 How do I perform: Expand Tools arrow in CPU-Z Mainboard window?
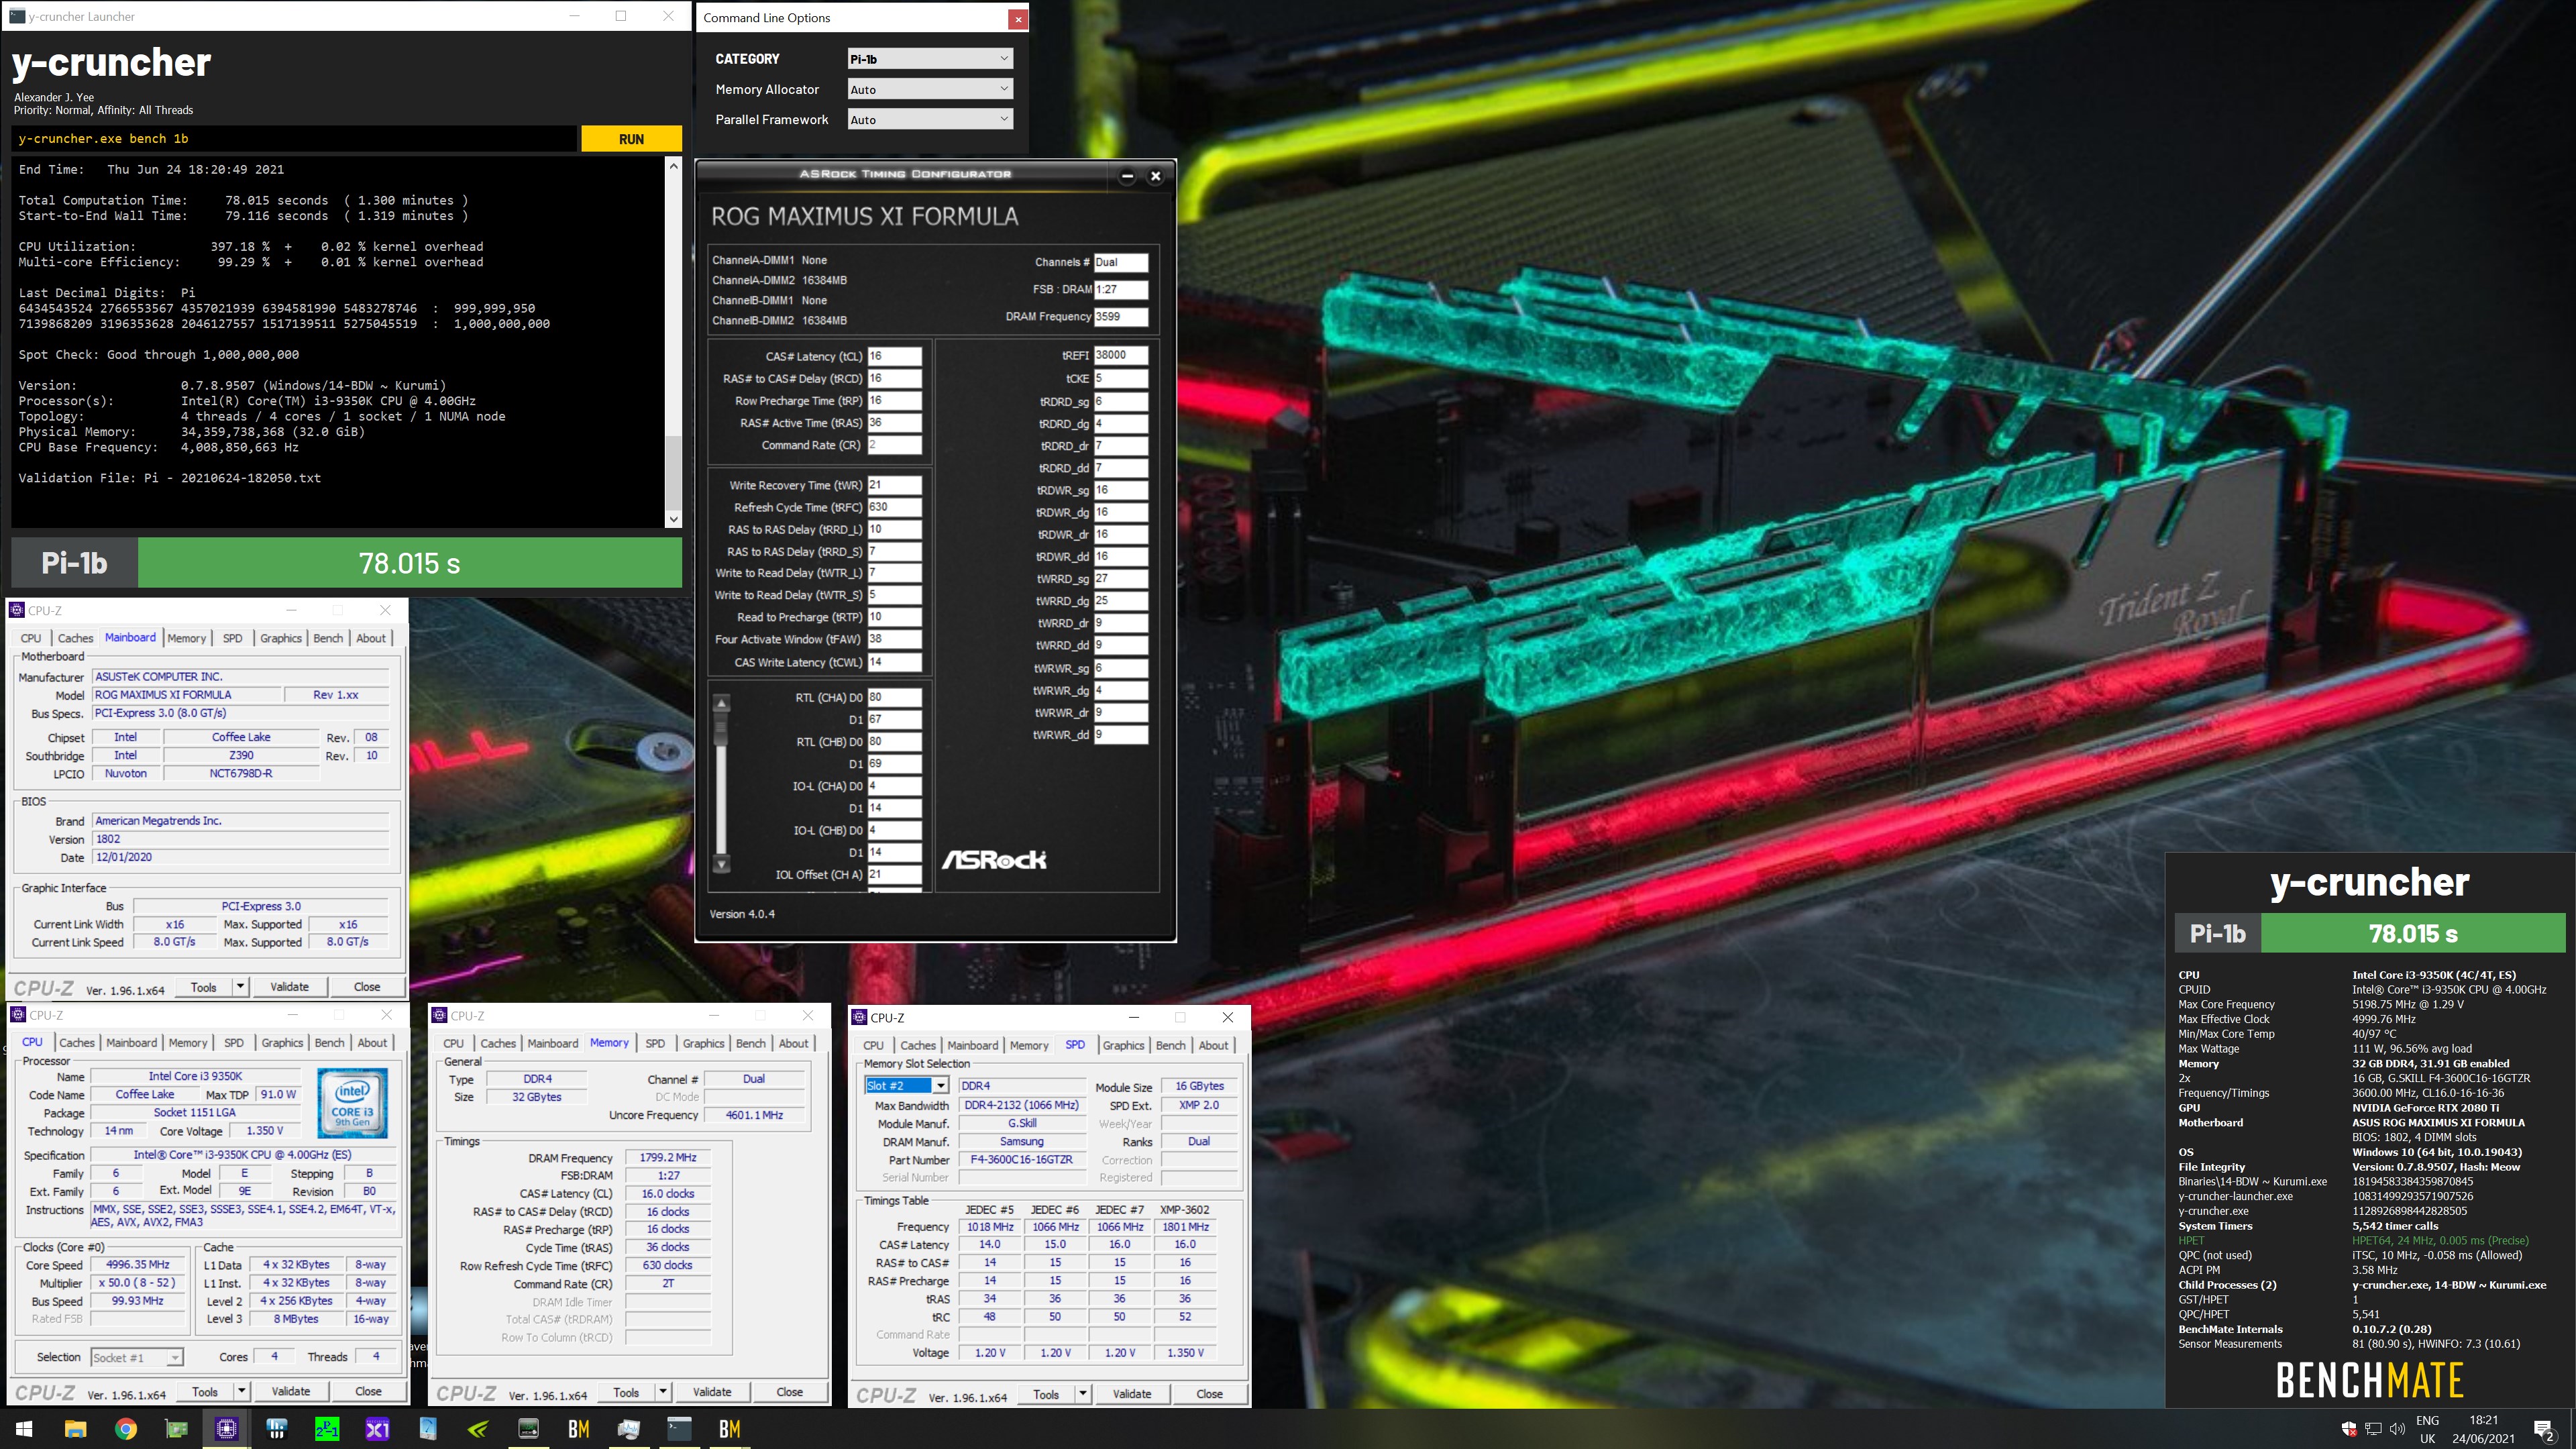coord(240,987)
